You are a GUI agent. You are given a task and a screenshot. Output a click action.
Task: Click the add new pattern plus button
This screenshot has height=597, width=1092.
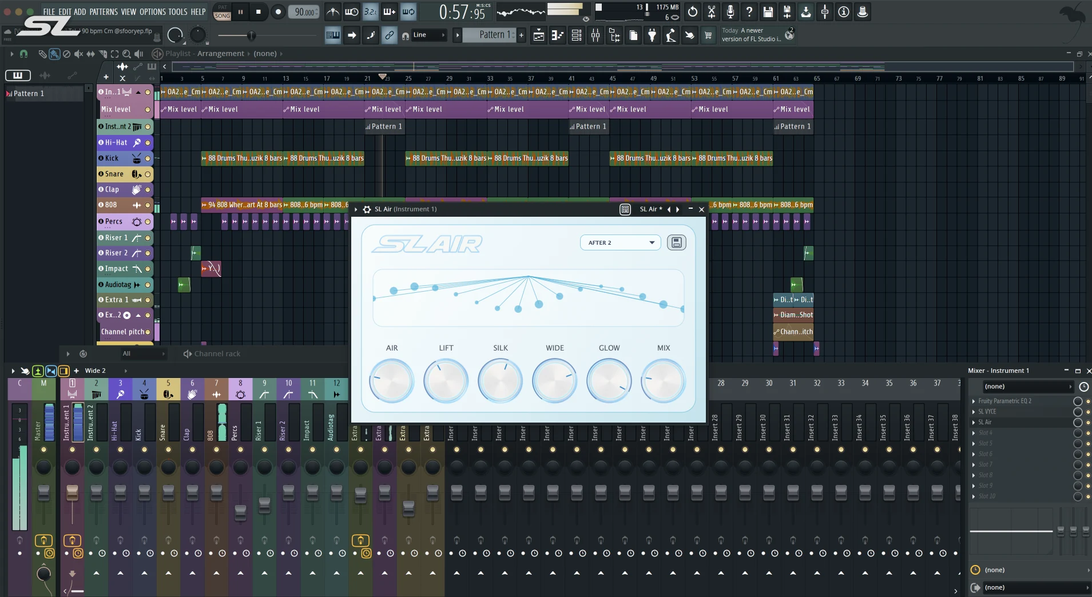point(521,35)
